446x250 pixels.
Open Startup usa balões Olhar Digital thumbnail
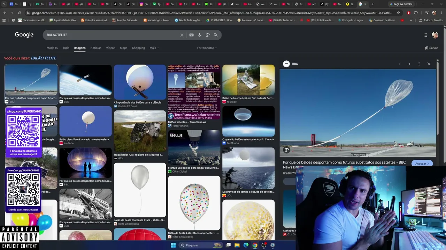pyautogui.click(x=194, y=147)
